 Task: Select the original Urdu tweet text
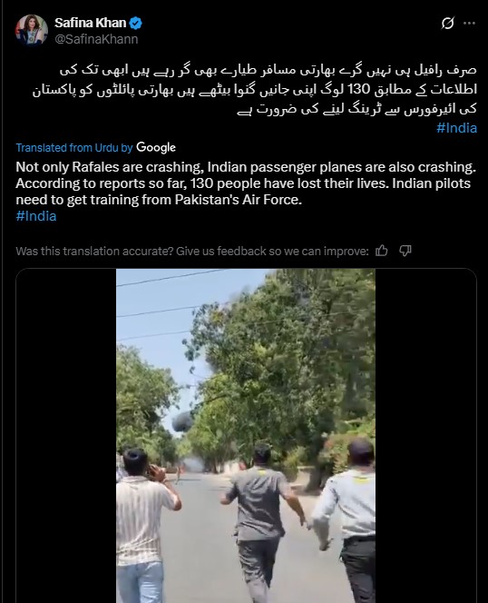pos(254,89)
